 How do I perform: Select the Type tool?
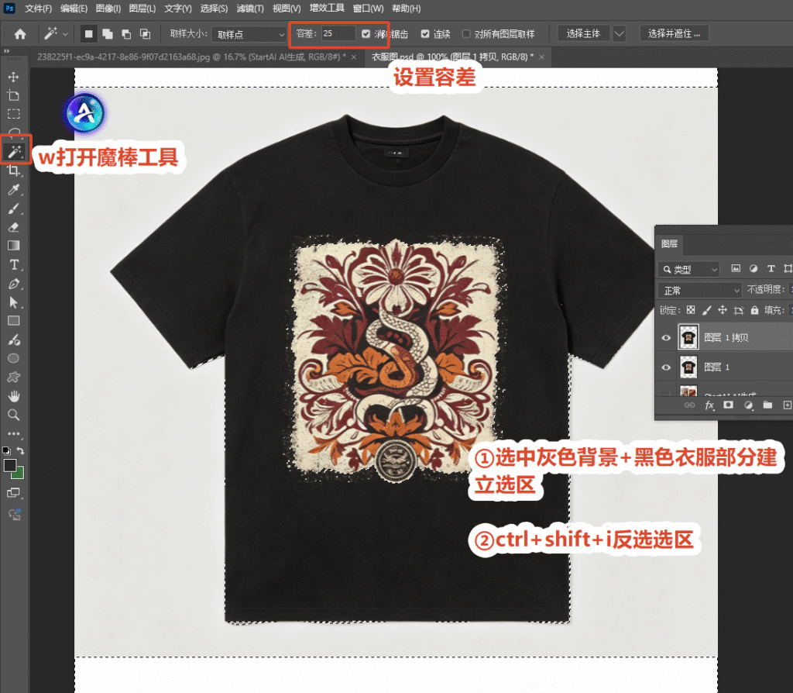click(14, 265)
